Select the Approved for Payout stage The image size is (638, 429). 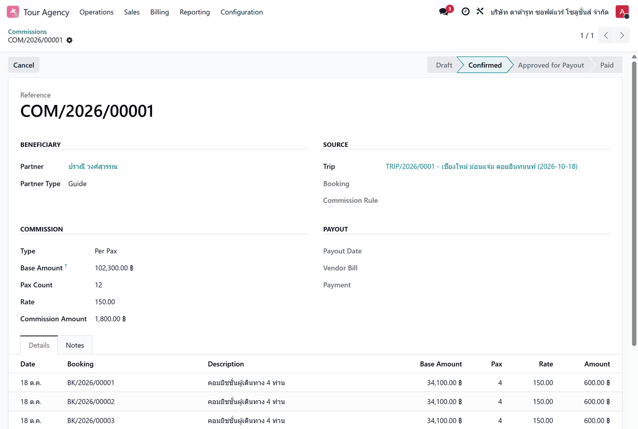(x=551, y=65)
